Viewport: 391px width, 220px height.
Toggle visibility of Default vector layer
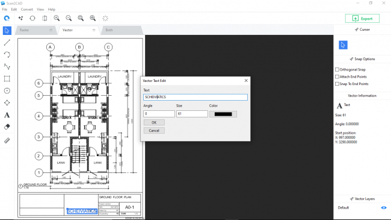click(384, 208)
